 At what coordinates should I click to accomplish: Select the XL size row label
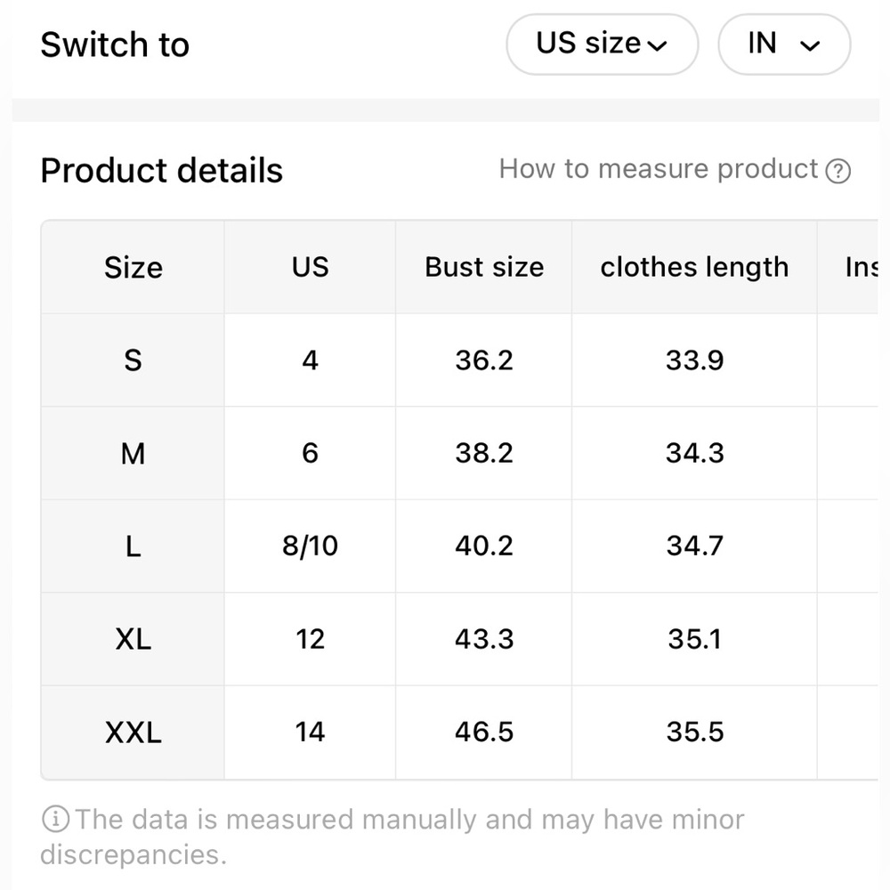click(x=133, y=639)
